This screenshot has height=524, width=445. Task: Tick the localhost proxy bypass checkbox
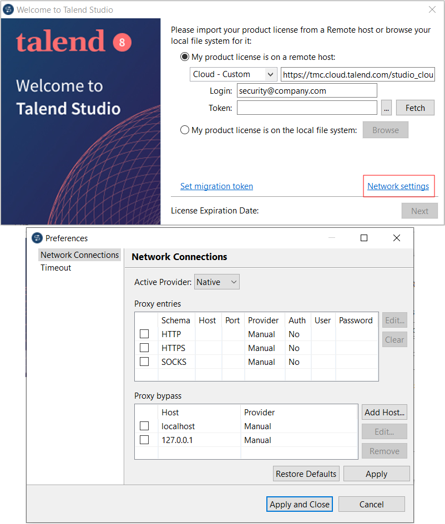coord(144,426)
